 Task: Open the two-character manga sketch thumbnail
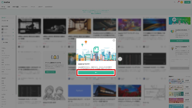[x=55, y=92]
